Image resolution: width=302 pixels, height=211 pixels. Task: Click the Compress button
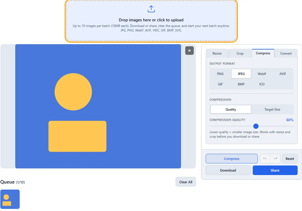coord(232,159)
